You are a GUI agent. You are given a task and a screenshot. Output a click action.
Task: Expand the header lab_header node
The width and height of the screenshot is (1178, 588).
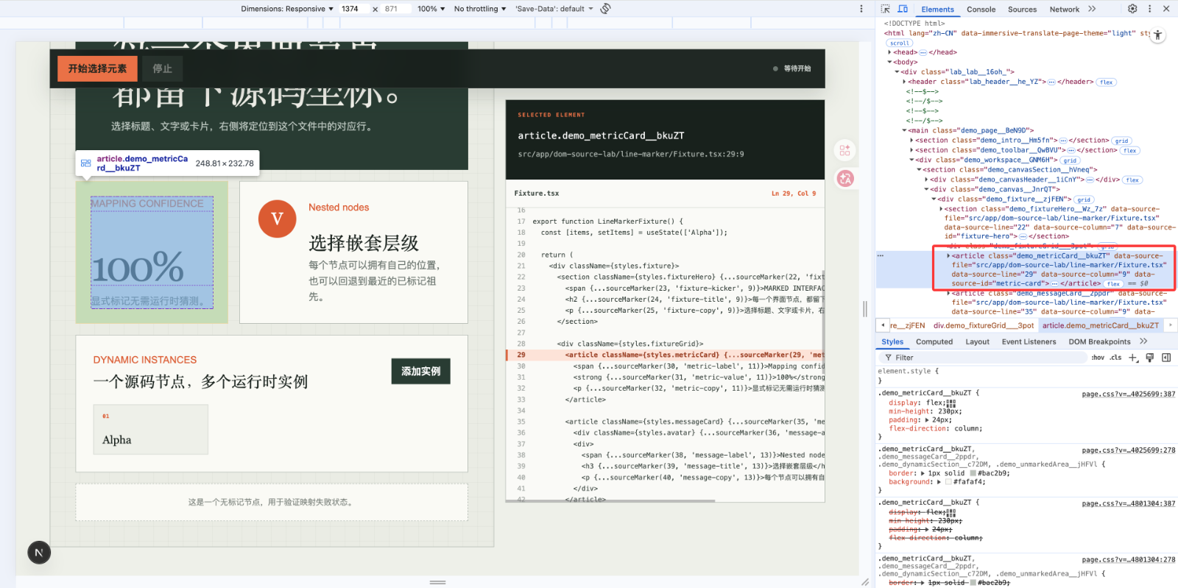904,82
